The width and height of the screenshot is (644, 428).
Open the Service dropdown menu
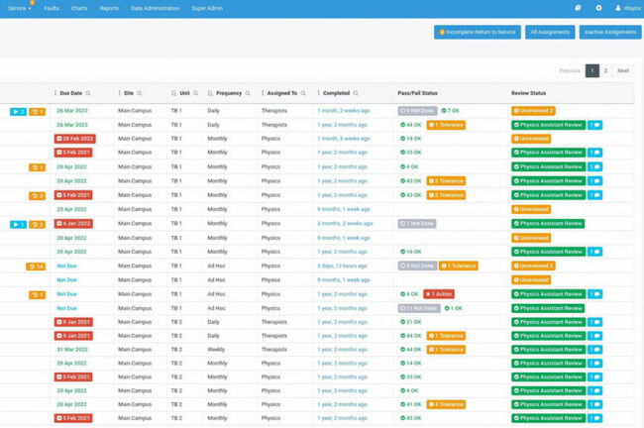click(20, 8)
